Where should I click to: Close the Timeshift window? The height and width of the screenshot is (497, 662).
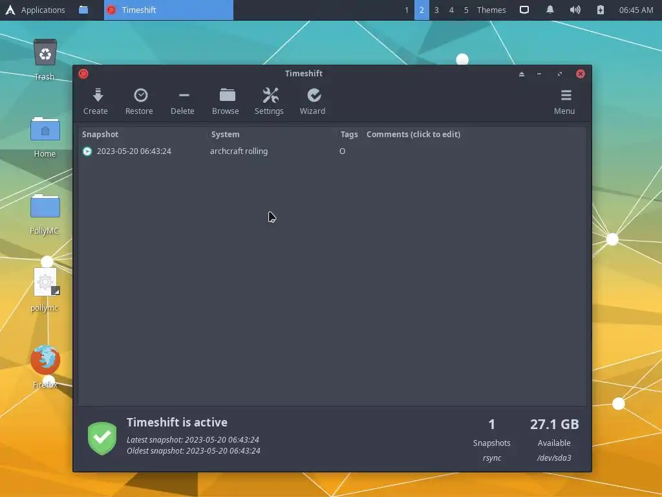pos(581,74)
